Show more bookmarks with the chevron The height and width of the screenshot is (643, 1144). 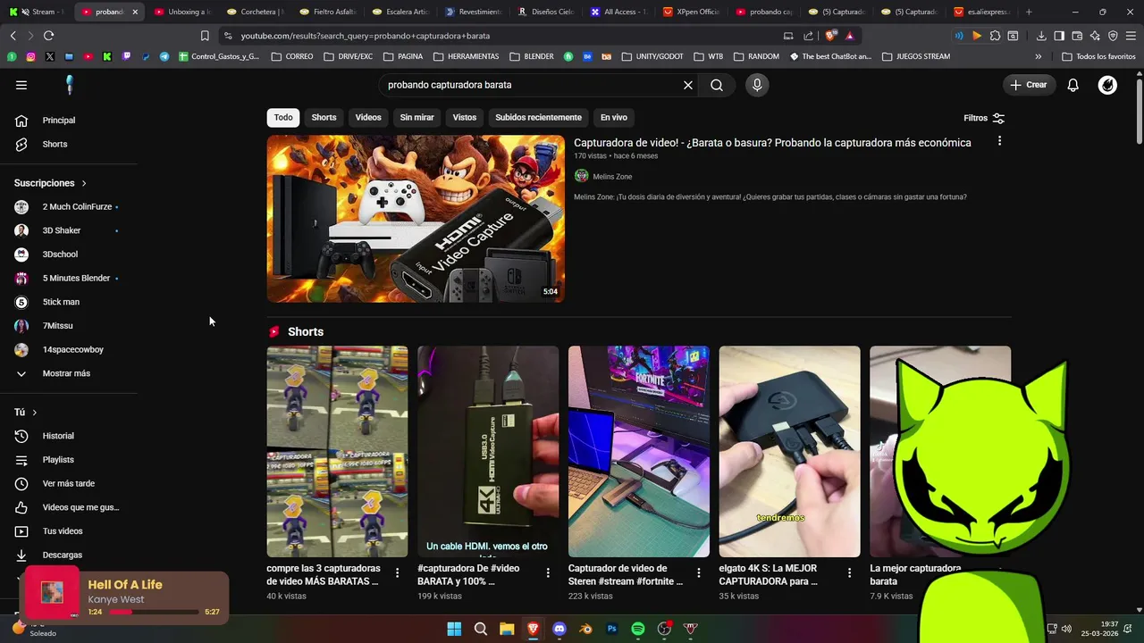click(1038, 56)
